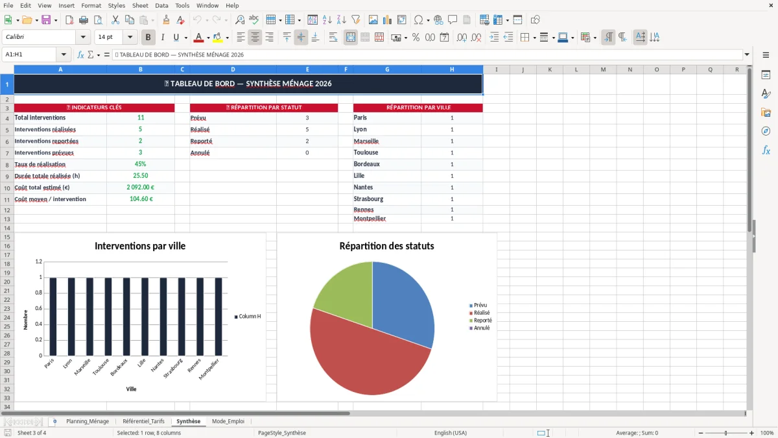Toggle Bold formatting
The width and height of the screenshot is (778, 438).
148,38
